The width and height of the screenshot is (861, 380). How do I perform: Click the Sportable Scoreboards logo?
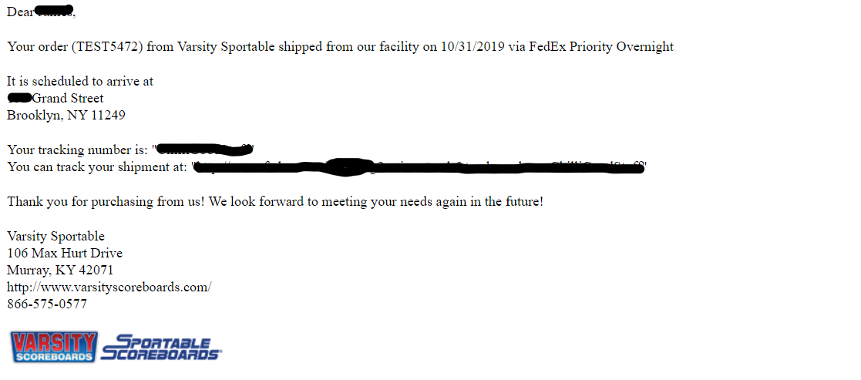[x=161, y=348]
